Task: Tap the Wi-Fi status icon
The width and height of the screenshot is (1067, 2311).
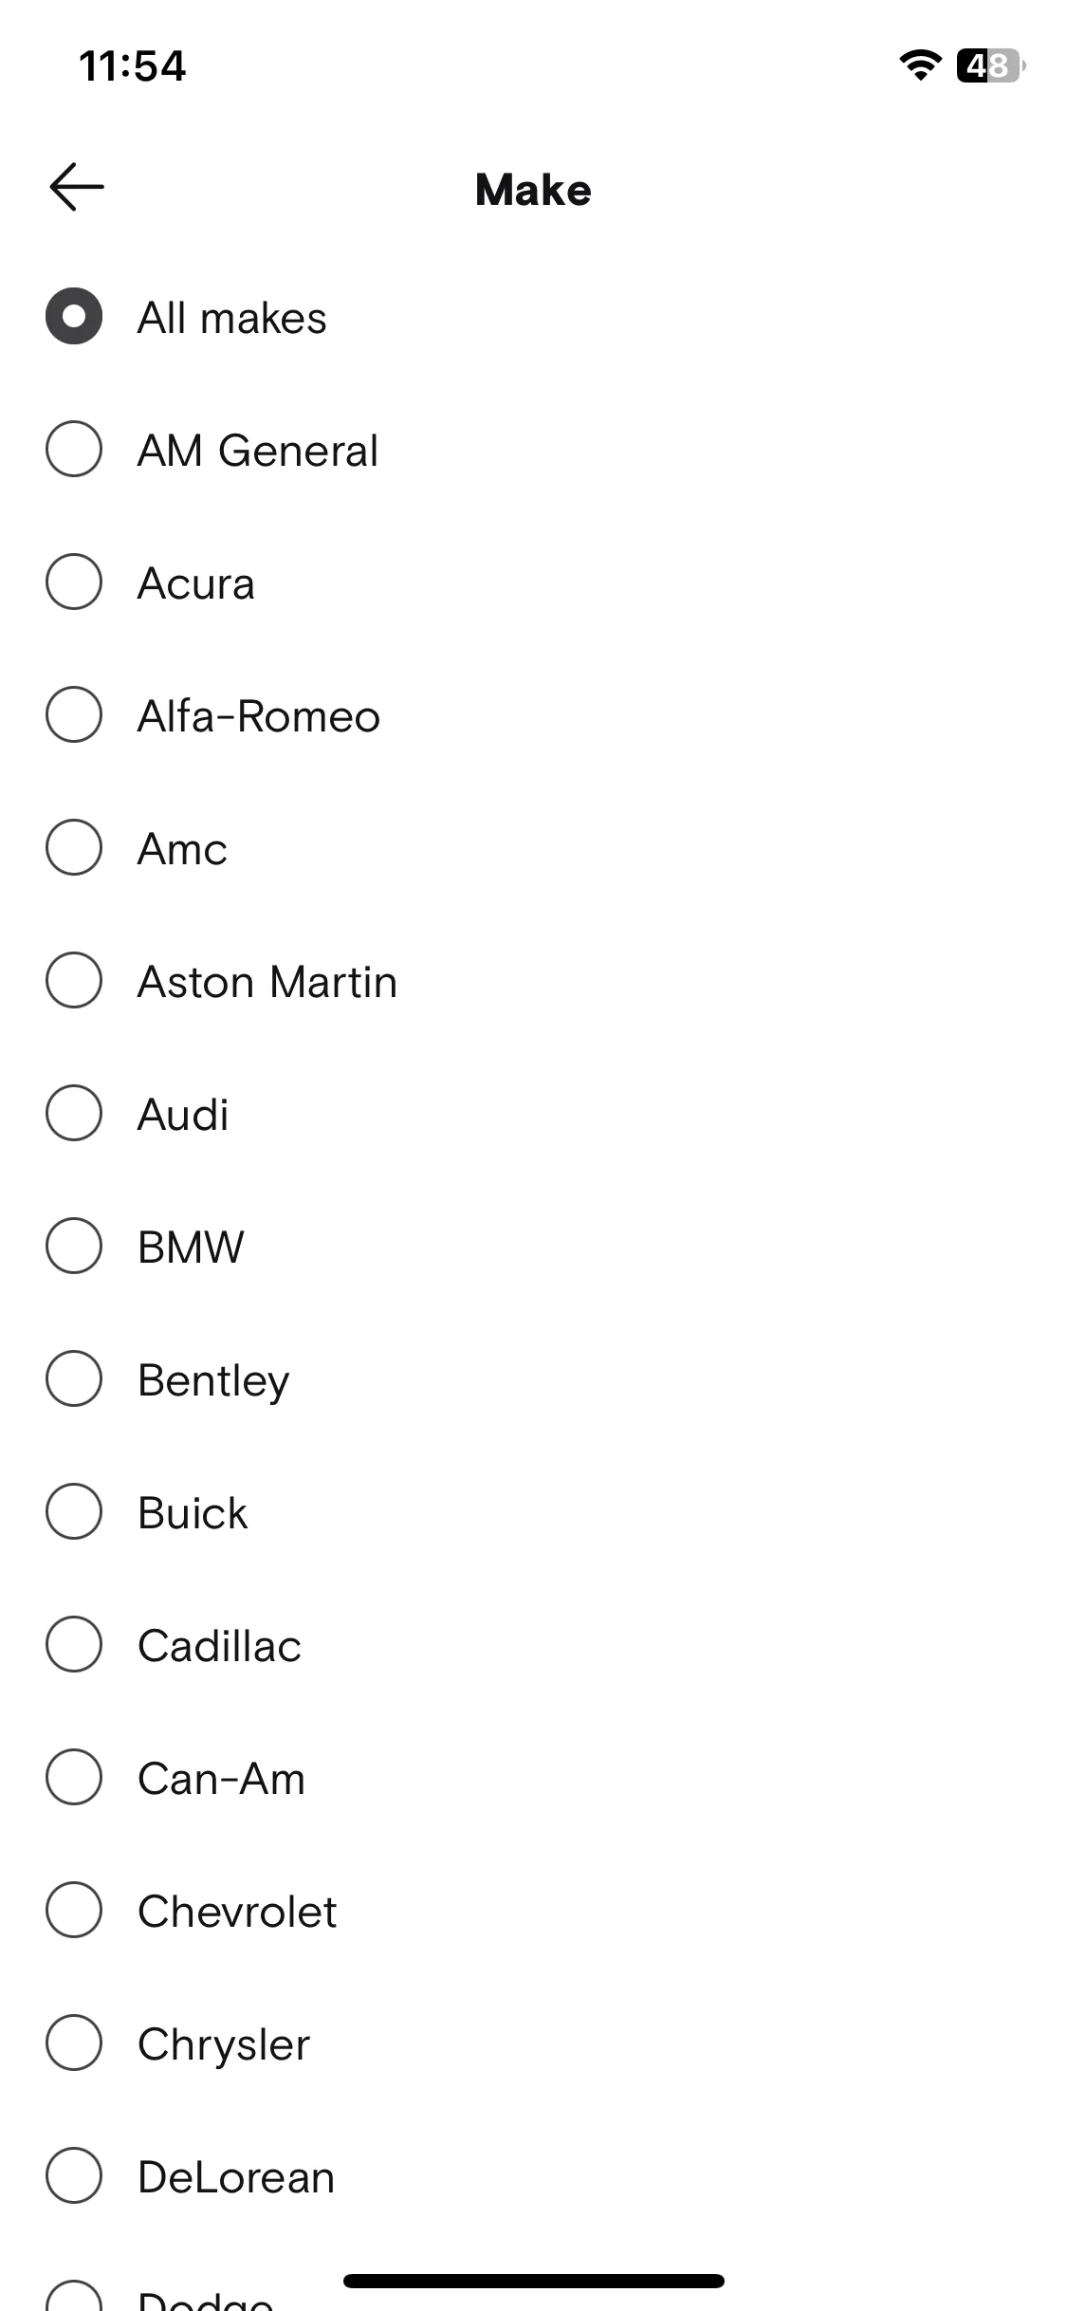Action: tap(919, 65)
